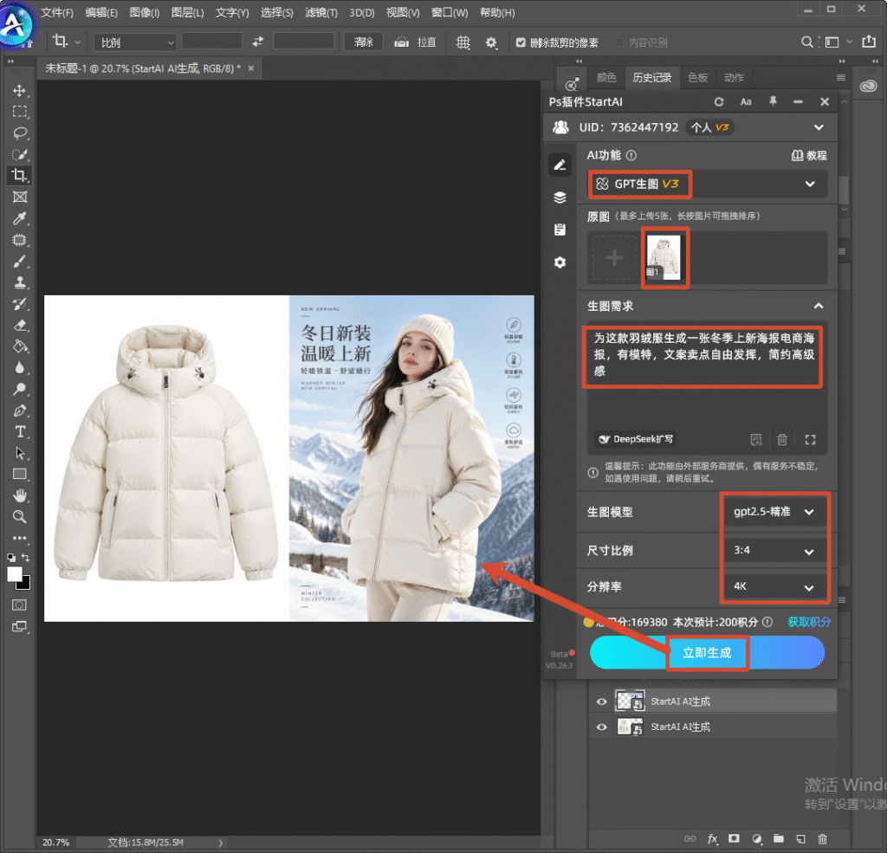
Task: Click the foreground color swatch
Action: (15, 574)
